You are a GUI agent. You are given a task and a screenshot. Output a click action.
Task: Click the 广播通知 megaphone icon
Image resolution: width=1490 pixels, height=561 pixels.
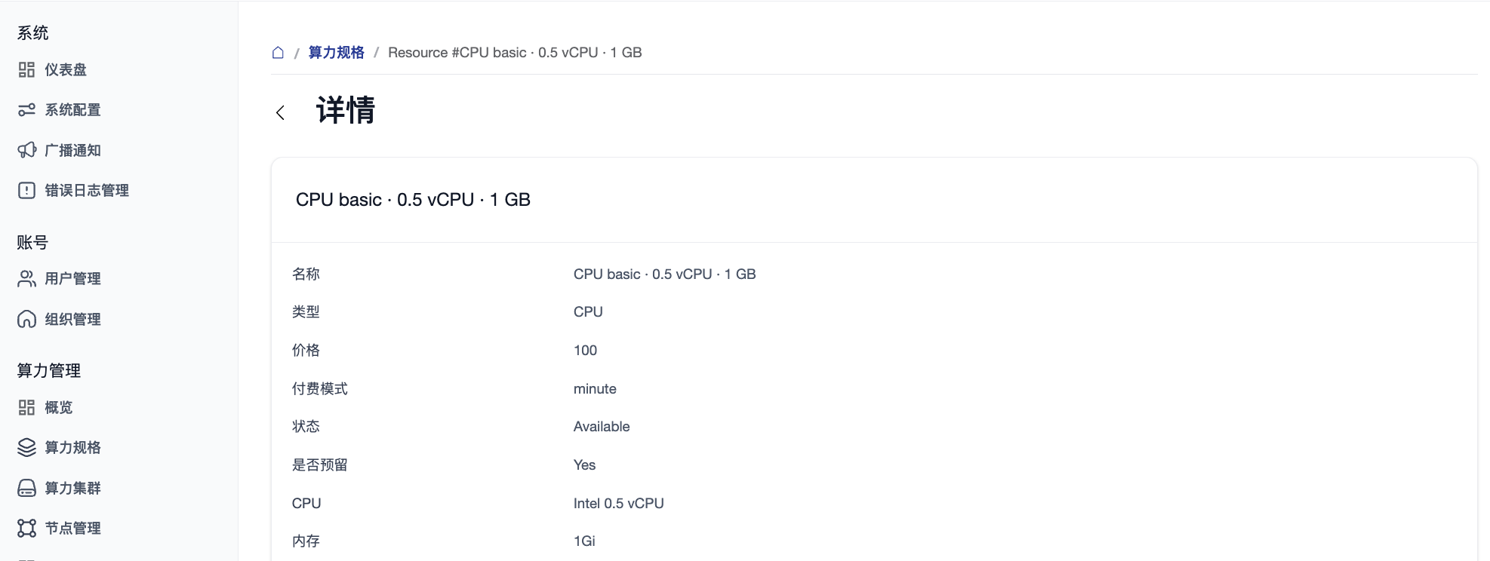[x=26, y=150]
